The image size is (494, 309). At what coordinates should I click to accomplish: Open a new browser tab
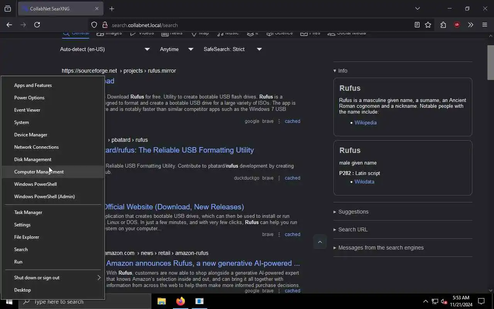tap(112, 8)
